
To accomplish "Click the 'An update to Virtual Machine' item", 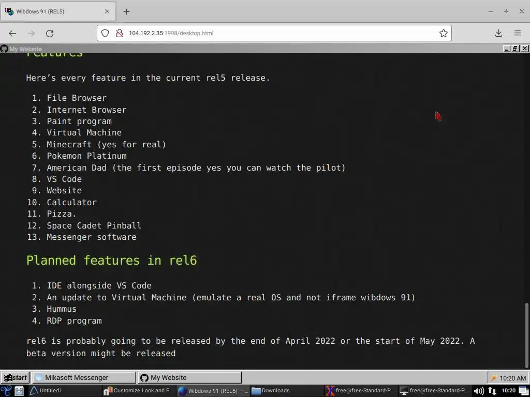I will (x=231, y=297).
